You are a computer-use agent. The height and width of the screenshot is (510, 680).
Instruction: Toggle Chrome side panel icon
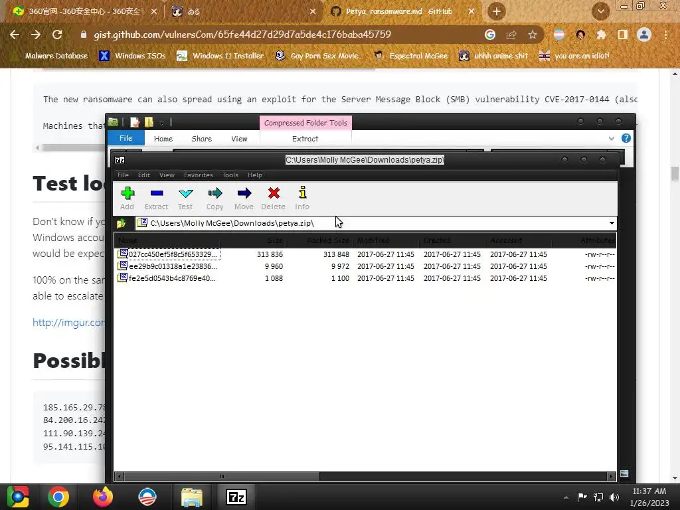pos(623,35)
